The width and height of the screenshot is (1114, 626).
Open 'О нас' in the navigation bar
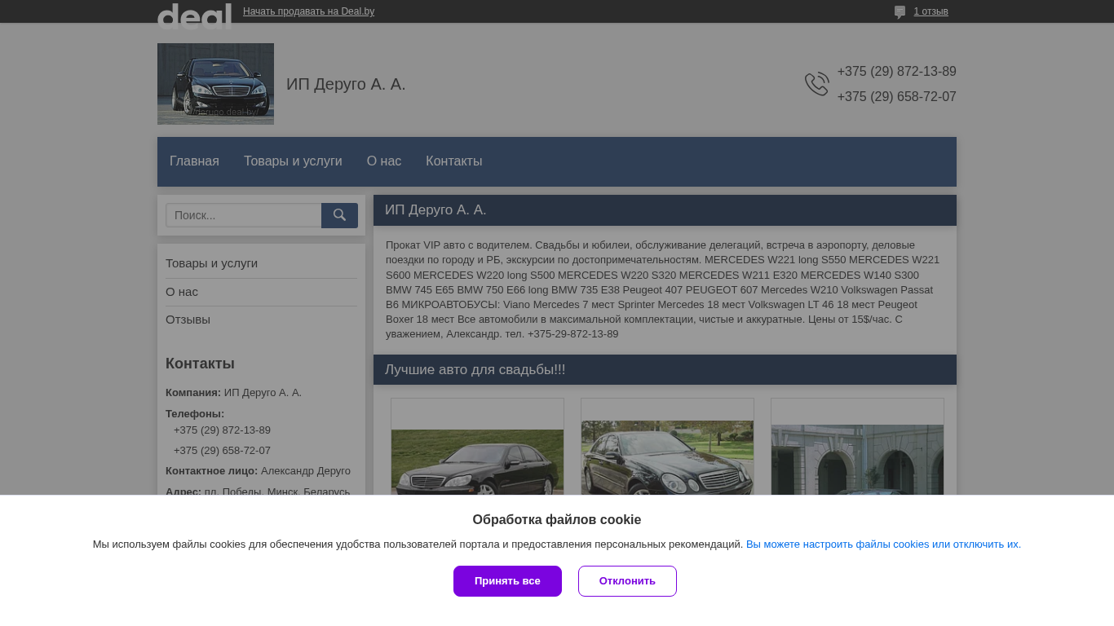(x=384, y=161)
